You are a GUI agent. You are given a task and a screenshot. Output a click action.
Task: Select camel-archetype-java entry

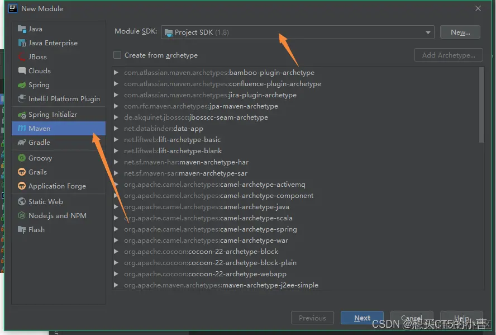(206, 207)
